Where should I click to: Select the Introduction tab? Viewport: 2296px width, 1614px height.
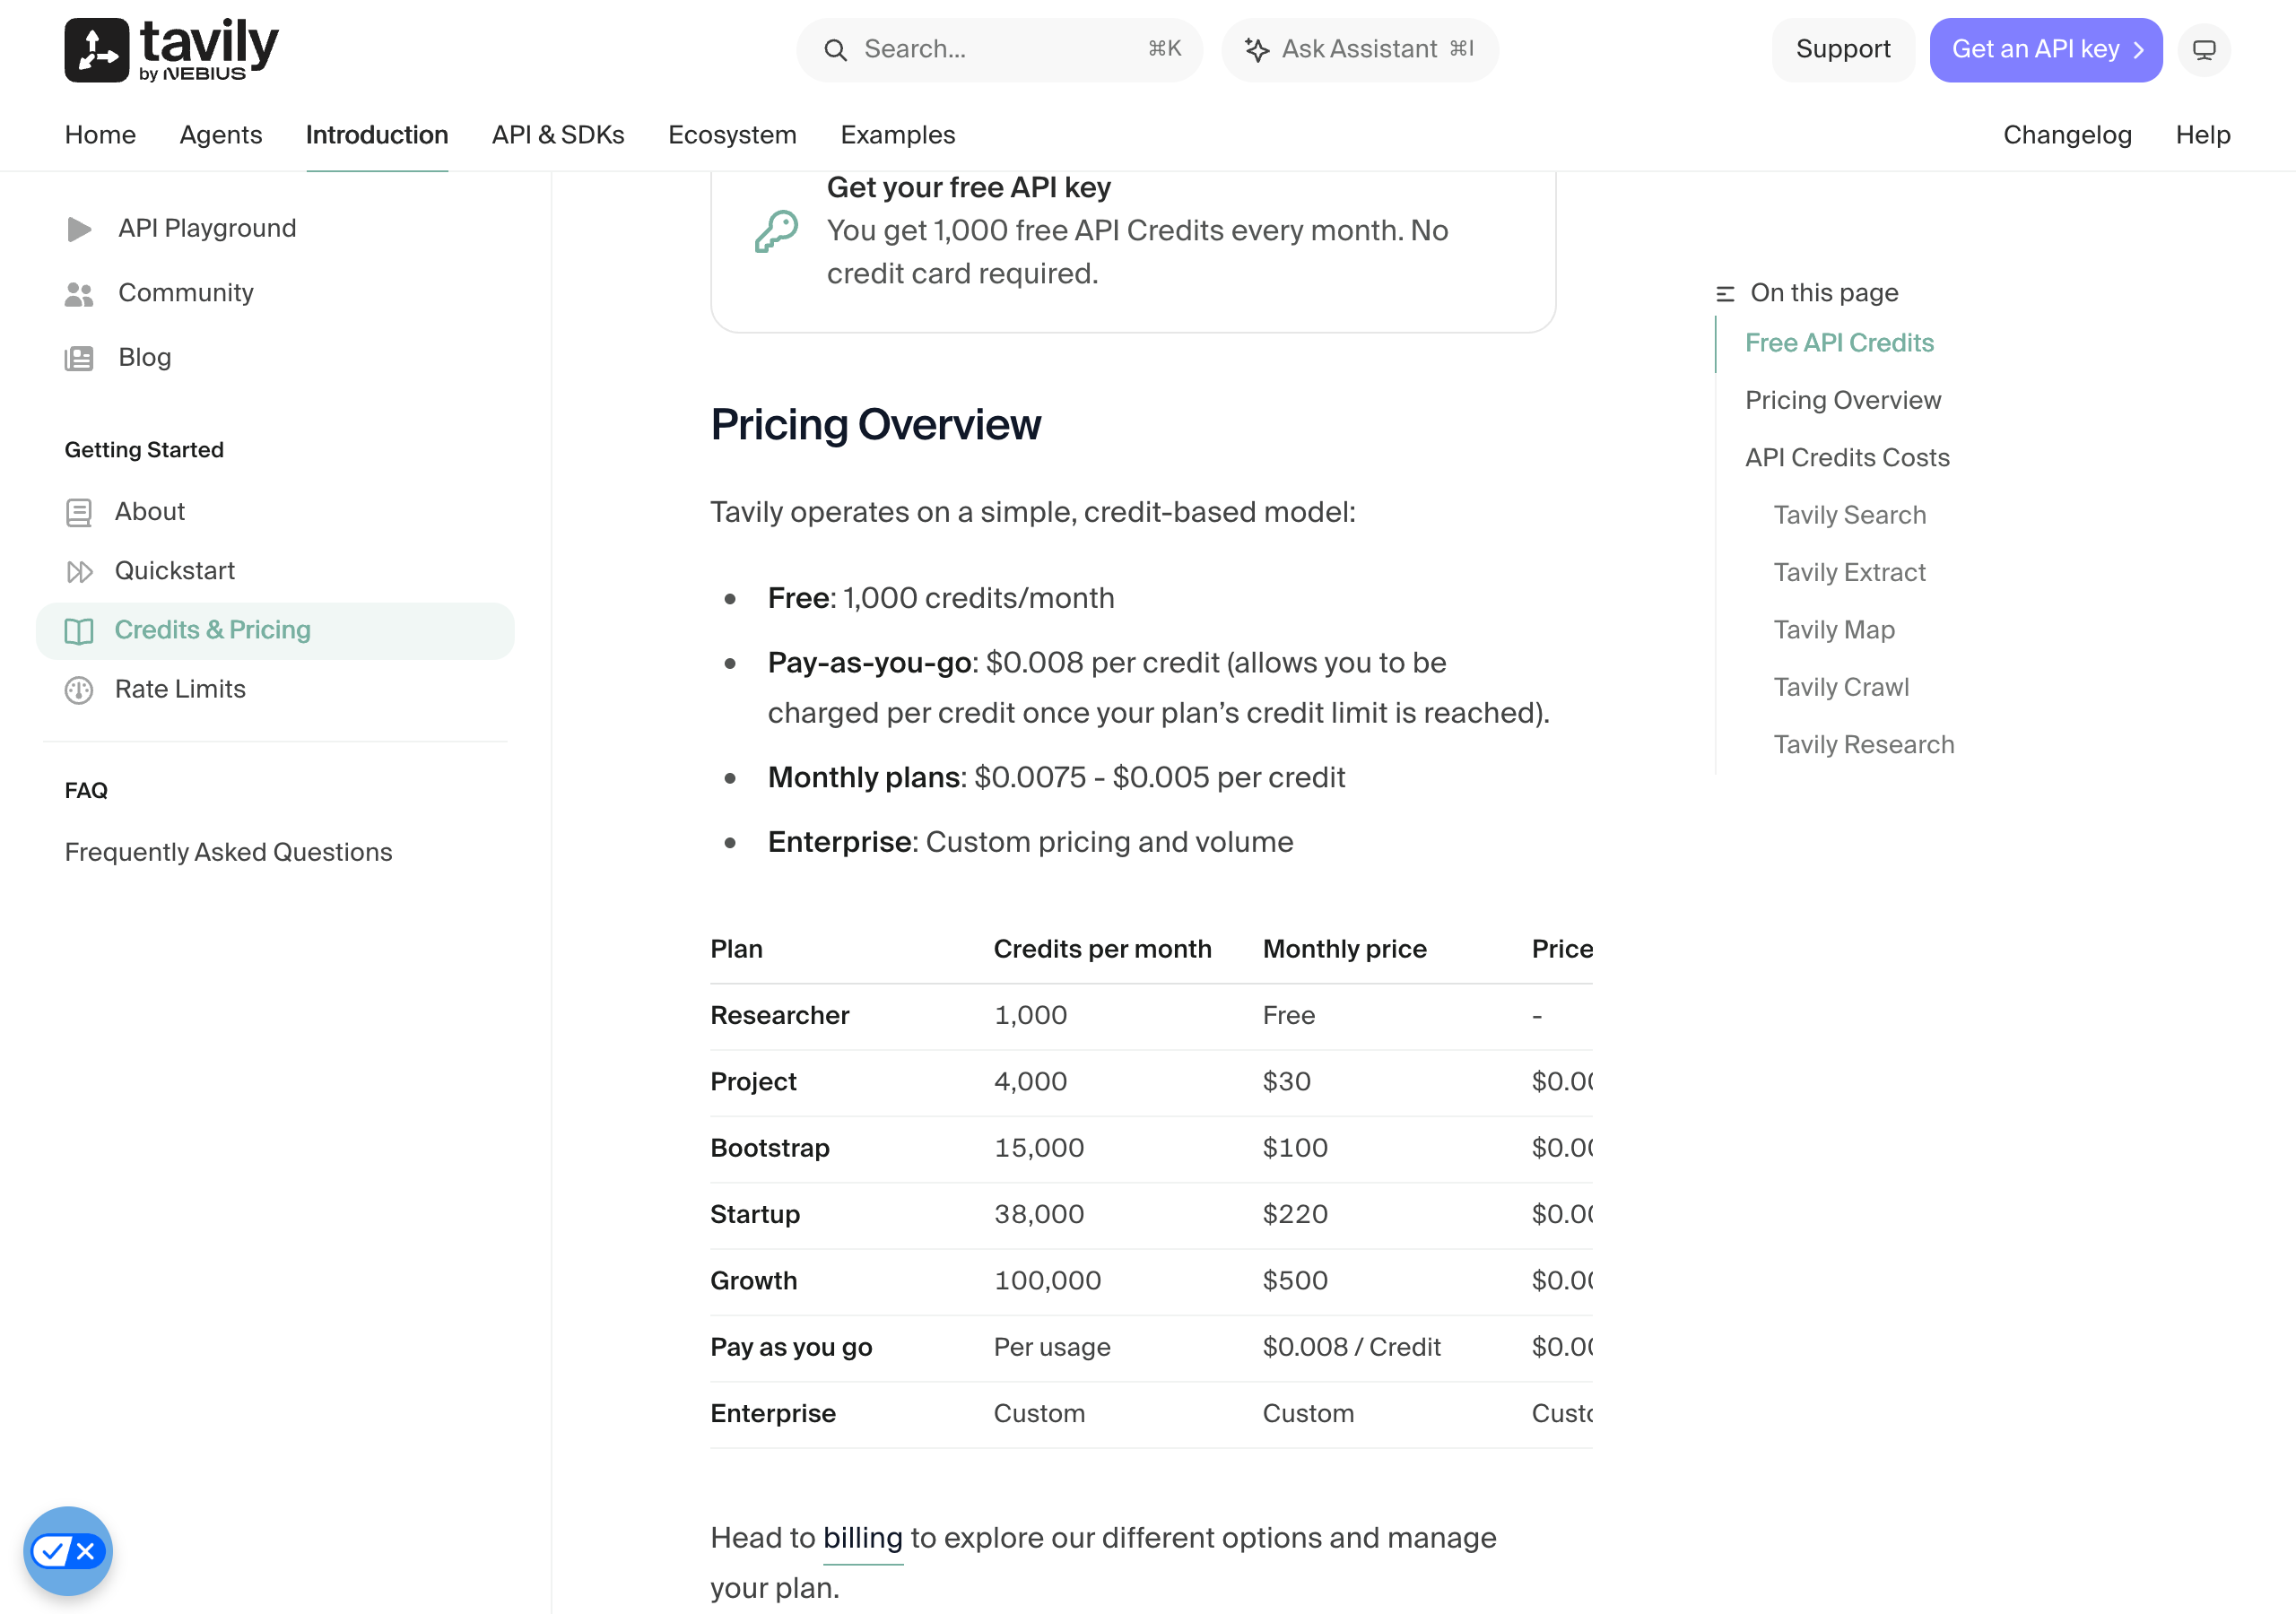click(377, 135)
